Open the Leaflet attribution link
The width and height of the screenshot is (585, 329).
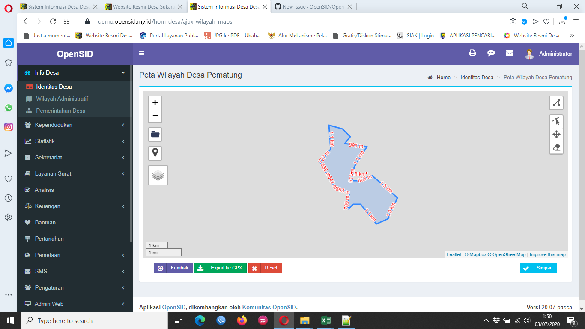[454, 254]
